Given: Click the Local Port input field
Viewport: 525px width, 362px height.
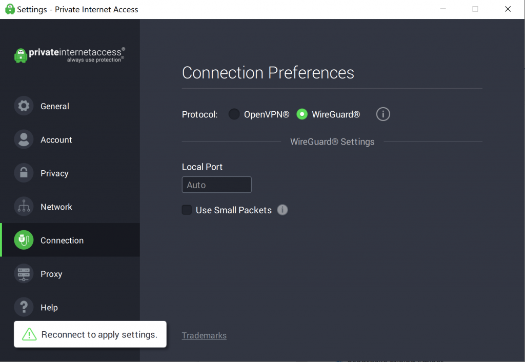Looking at the screenshot, I should coord(216,185).
